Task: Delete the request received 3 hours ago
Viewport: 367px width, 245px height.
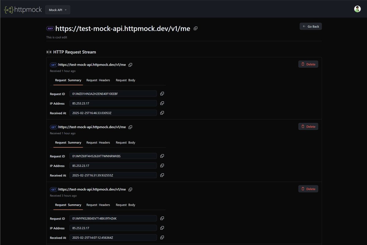Action: (308, 189)
